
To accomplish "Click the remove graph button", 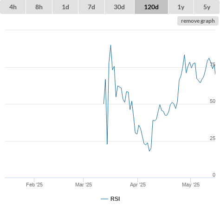I will 198,21.
